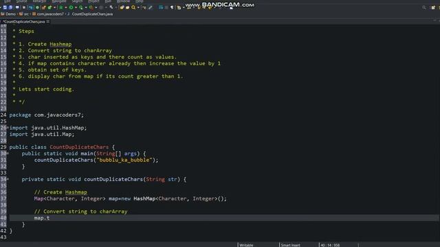Toggle Show Whitespace Characters pilcrow icon
The height and width of the screenshot is (247, 440).
pyautogui.click(x=172, y=8)
